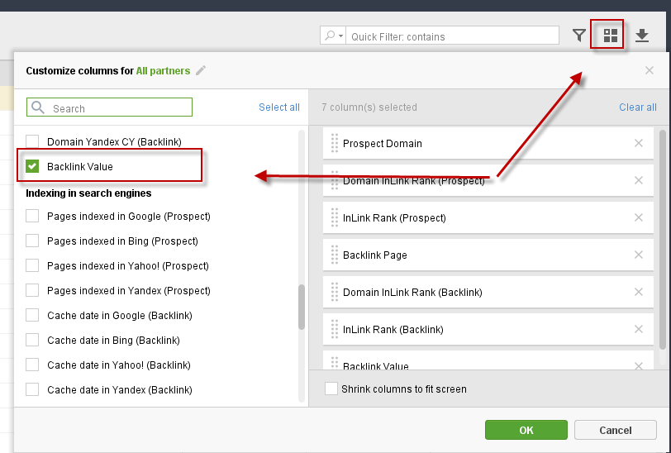Remove Backlink Page column with its X
Screen dimensions: 671x453
[x=638, y=255]
